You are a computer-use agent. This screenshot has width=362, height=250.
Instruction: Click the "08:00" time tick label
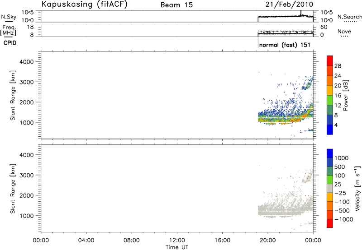click(x=132, y=241)
